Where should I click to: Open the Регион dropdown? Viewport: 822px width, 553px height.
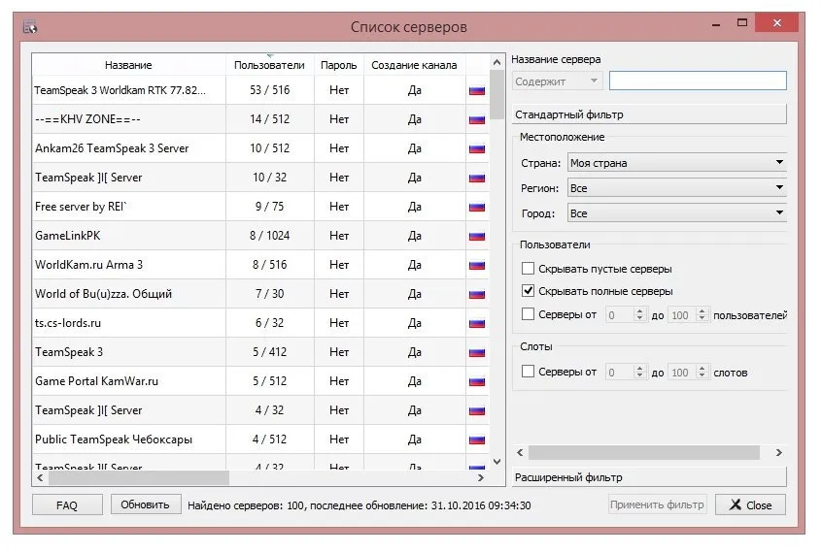pyautogui.click(x=677, y=187)
